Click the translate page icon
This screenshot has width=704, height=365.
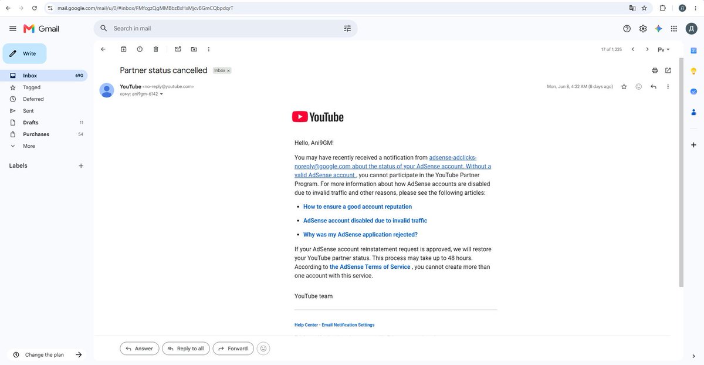[x=632, y=8]
